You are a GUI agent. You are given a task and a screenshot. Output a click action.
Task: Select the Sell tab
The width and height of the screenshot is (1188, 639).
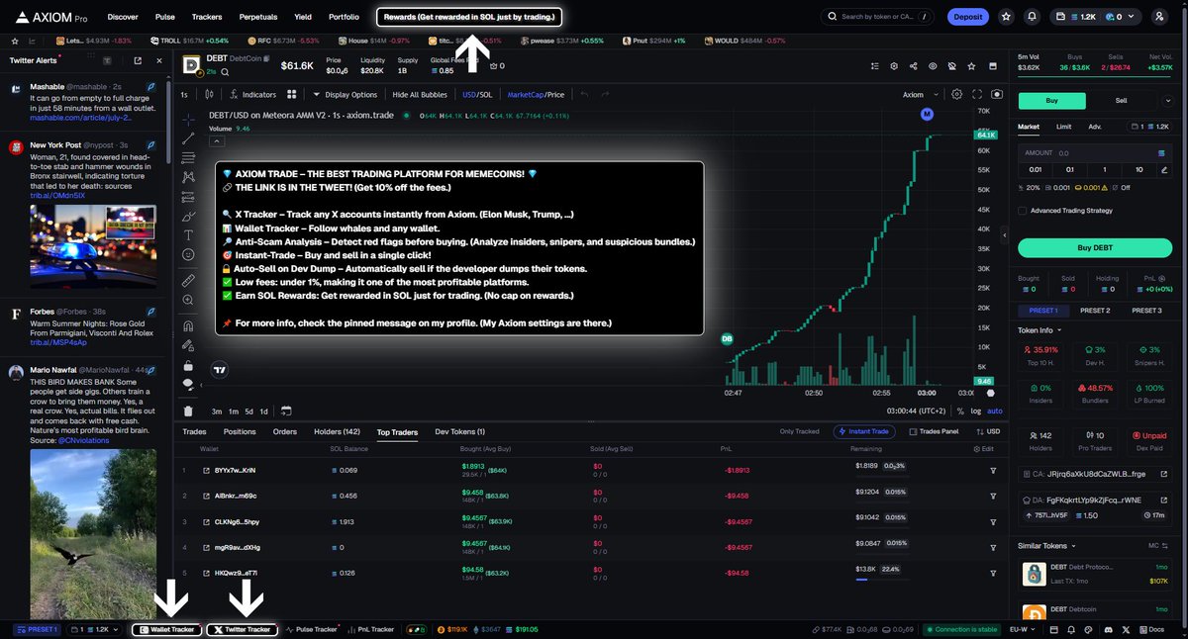[x=1122, y=100]
